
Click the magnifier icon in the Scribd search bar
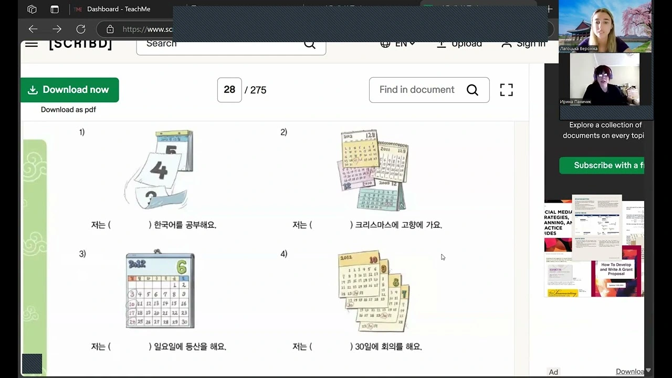pos(310,44)
